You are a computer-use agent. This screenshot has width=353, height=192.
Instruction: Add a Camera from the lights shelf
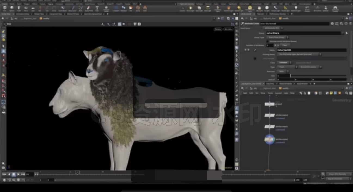[x=182, y=9]
